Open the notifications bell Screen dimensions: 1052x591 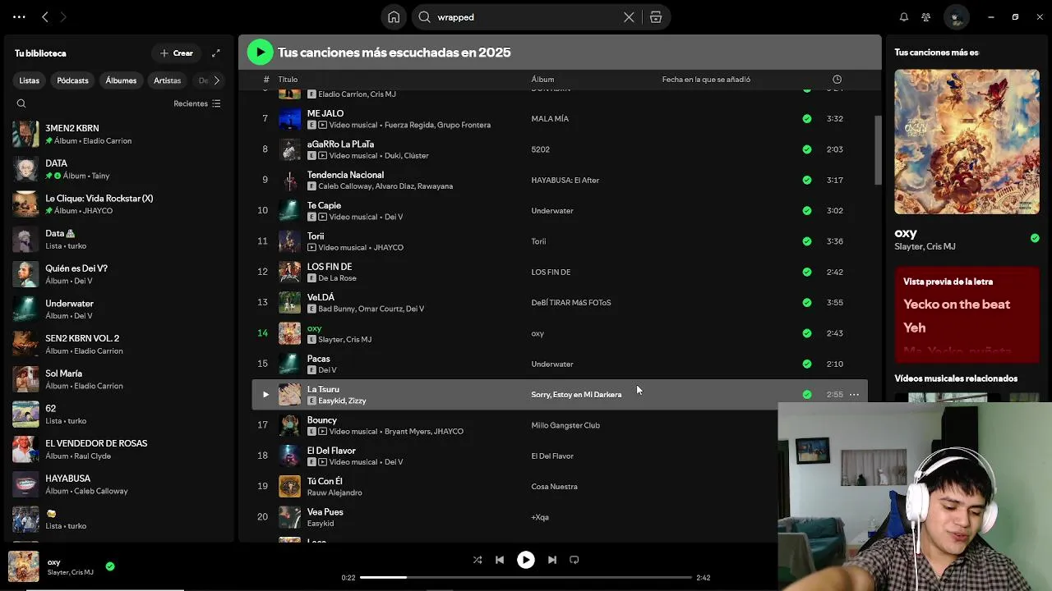pyautogui.click(x=904, y=16)
